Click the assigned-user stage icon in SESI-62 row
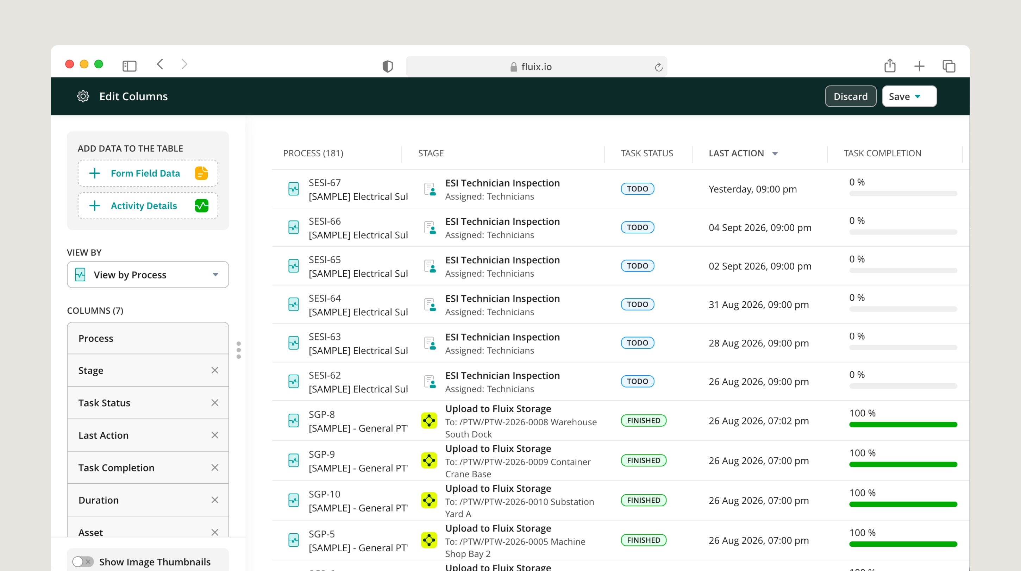1021x571 pixels. 430,381
